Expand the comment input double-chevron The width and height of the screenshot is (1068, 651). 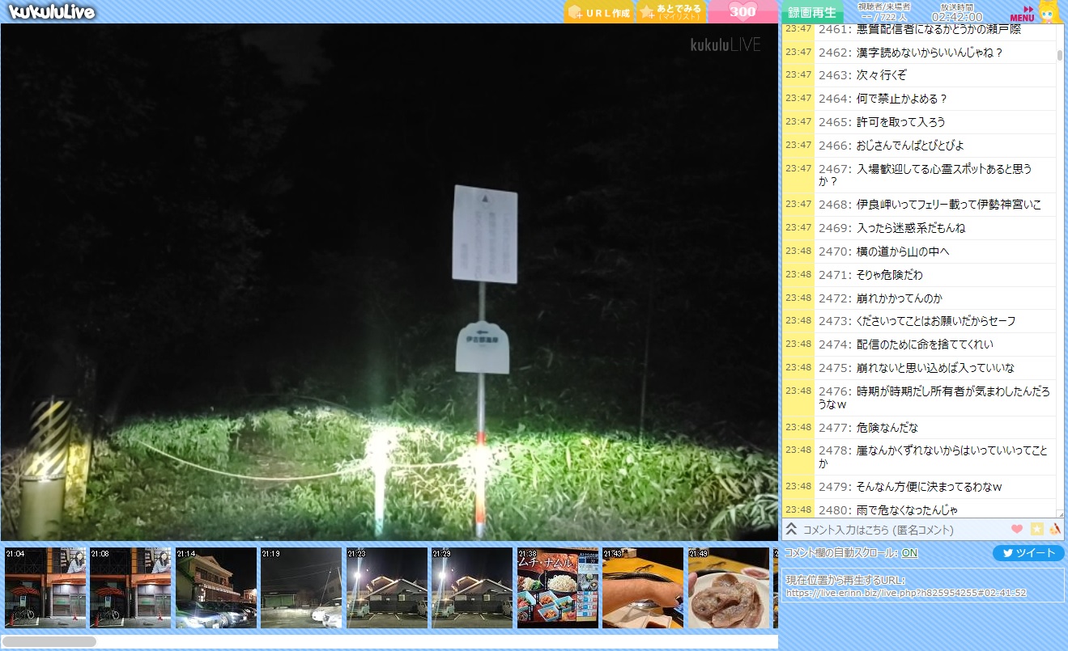point(791,529)
